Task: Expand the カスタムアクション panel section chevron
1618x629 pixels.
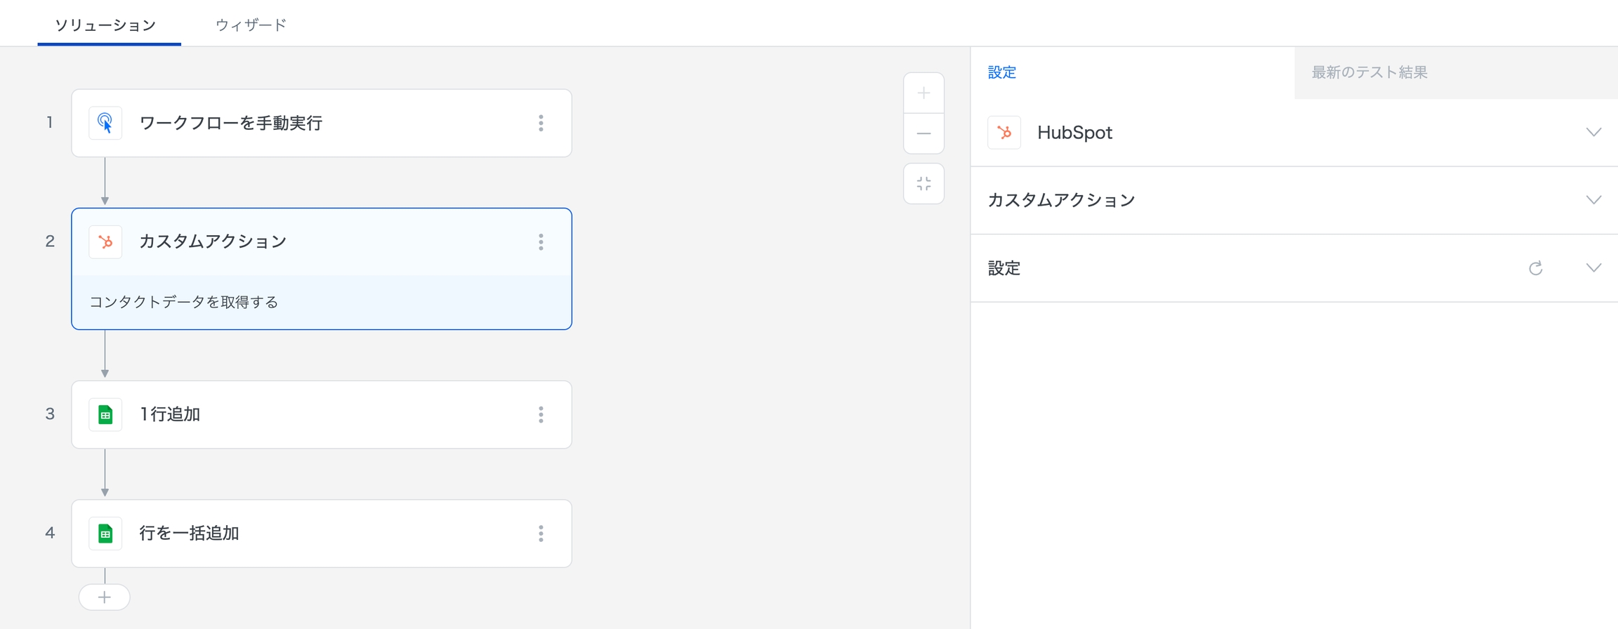Action: tap(1593, 200)
